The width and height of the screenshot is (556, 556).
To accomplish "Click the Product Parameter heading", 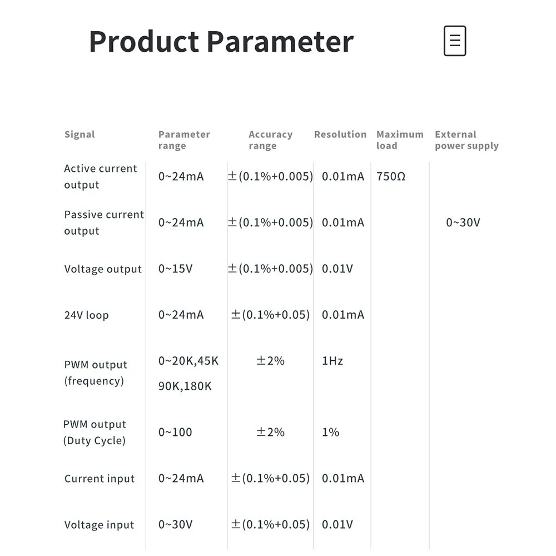I will (x=221, y=42).
